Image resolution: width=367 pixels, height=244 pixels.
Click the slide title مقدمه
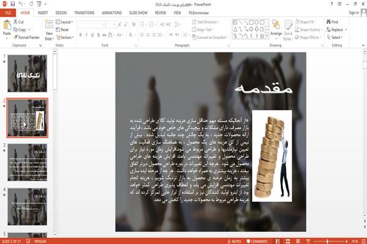(264, 88)
